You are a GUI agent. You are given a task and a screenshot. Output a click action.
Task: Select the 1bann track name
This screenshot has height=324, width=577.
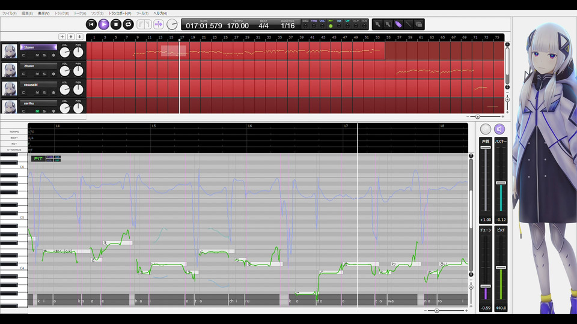pos(38,47)
